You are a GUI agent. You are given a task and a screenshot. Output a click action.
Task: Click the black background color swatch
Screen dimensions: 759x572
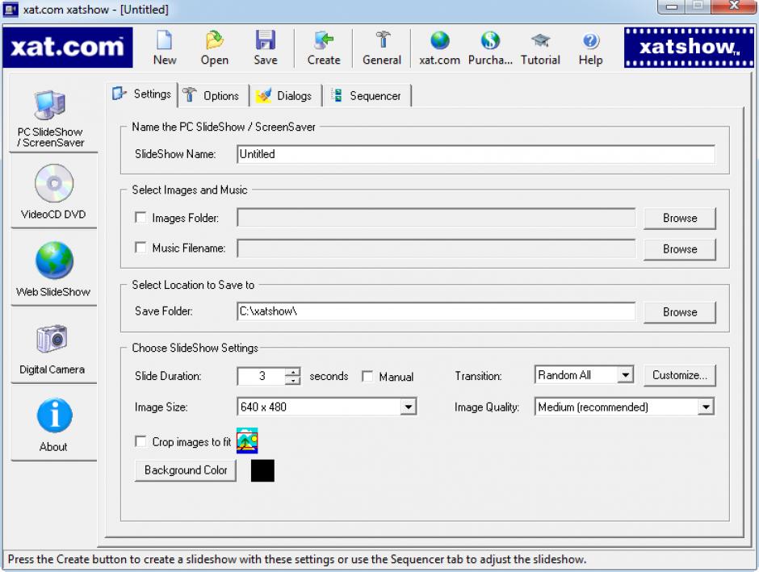pos(263,470)
